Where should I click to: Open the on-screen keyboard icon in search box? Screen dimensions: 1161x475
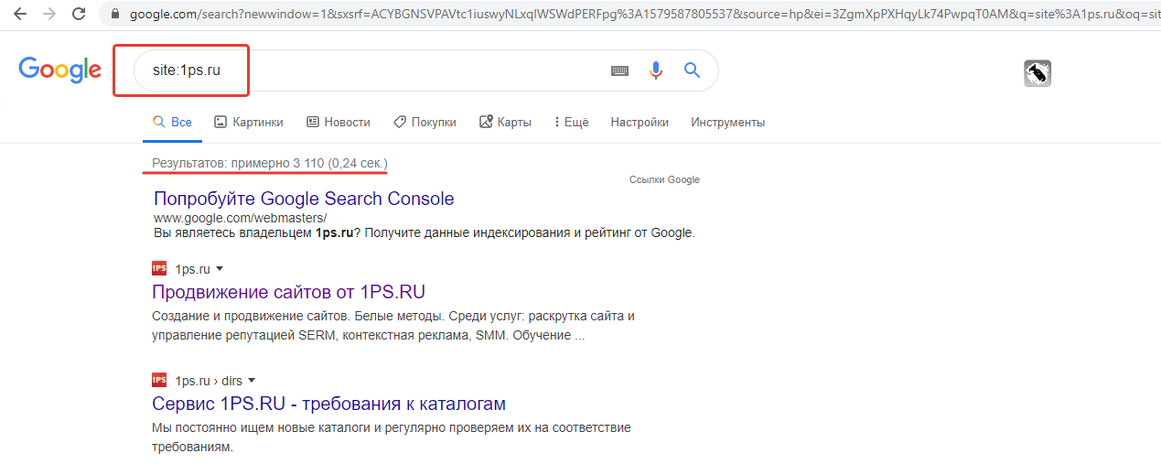[x=619, y=70]
